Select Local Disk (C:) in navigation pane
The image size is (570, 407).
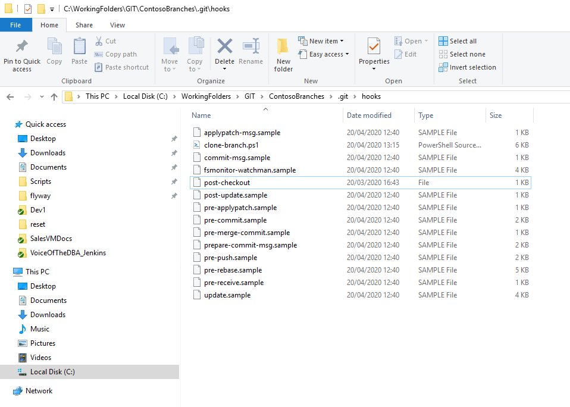point(89,372)
